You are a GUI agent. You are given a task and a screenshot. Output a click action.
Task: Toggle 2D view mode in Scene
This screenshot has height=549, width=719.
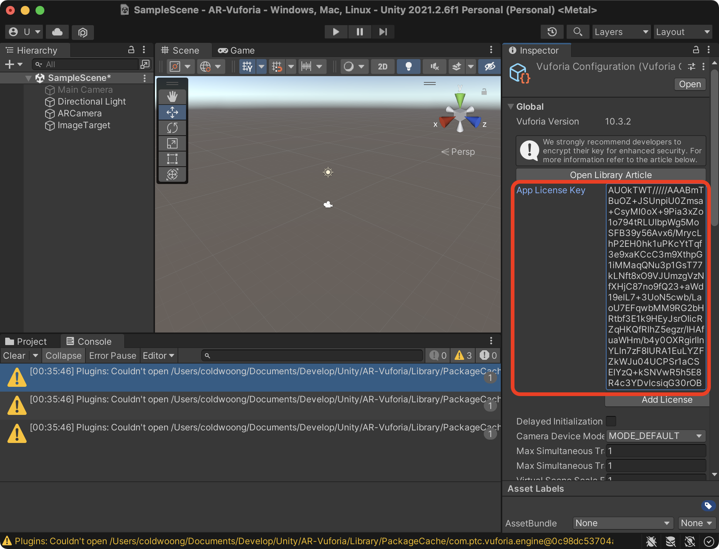coord(382,67)
